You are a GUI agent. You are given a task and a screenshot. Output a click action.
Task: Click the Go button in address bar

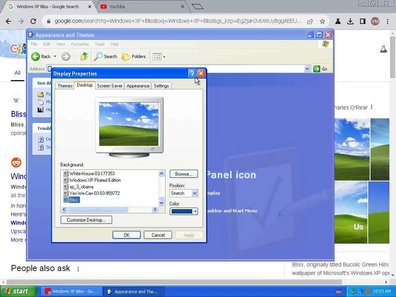pyautogui.click(x=320, y=69)
